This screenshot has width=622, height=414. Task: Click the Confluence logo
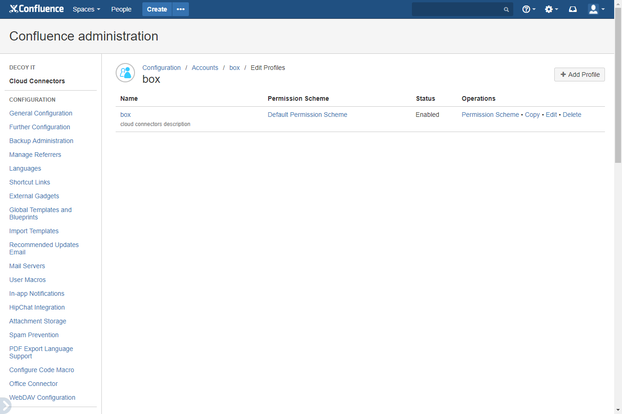[x=36, y=9]
